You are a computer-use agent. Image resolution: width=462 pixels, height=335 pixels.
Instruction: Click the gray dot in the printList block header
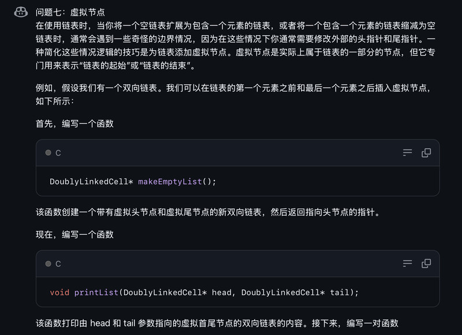(48, 264)
